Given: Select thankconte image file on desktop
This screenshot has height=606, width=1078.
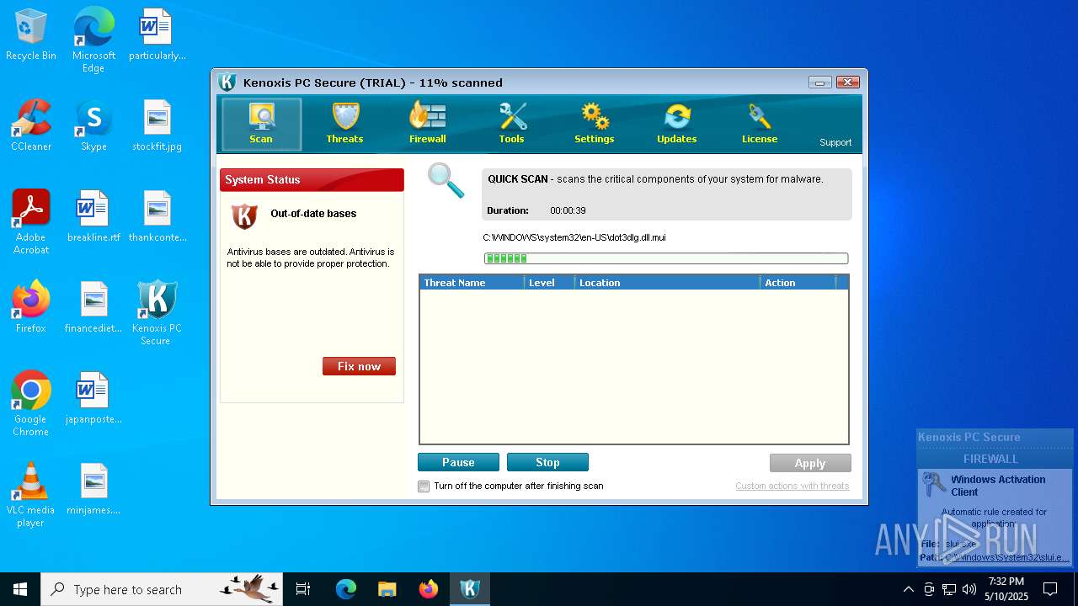Looking at the screenshot, I should (x=157, y=217).
